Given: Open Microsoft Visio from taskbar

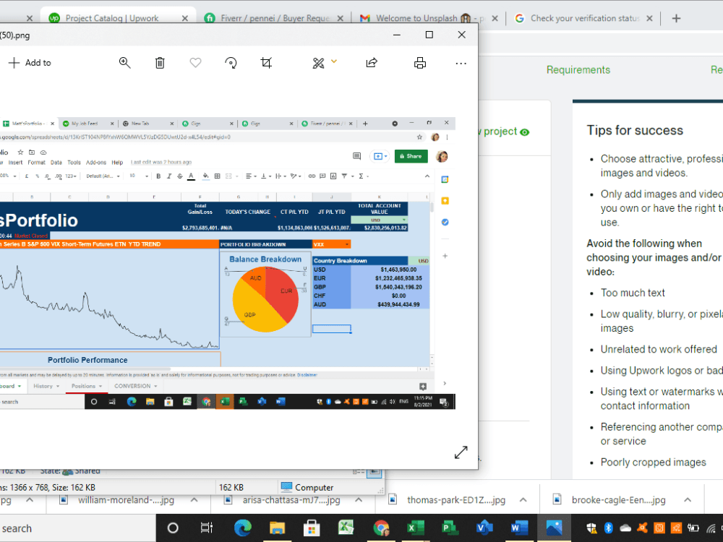Looking at the screenshot, I should point(484,528).
